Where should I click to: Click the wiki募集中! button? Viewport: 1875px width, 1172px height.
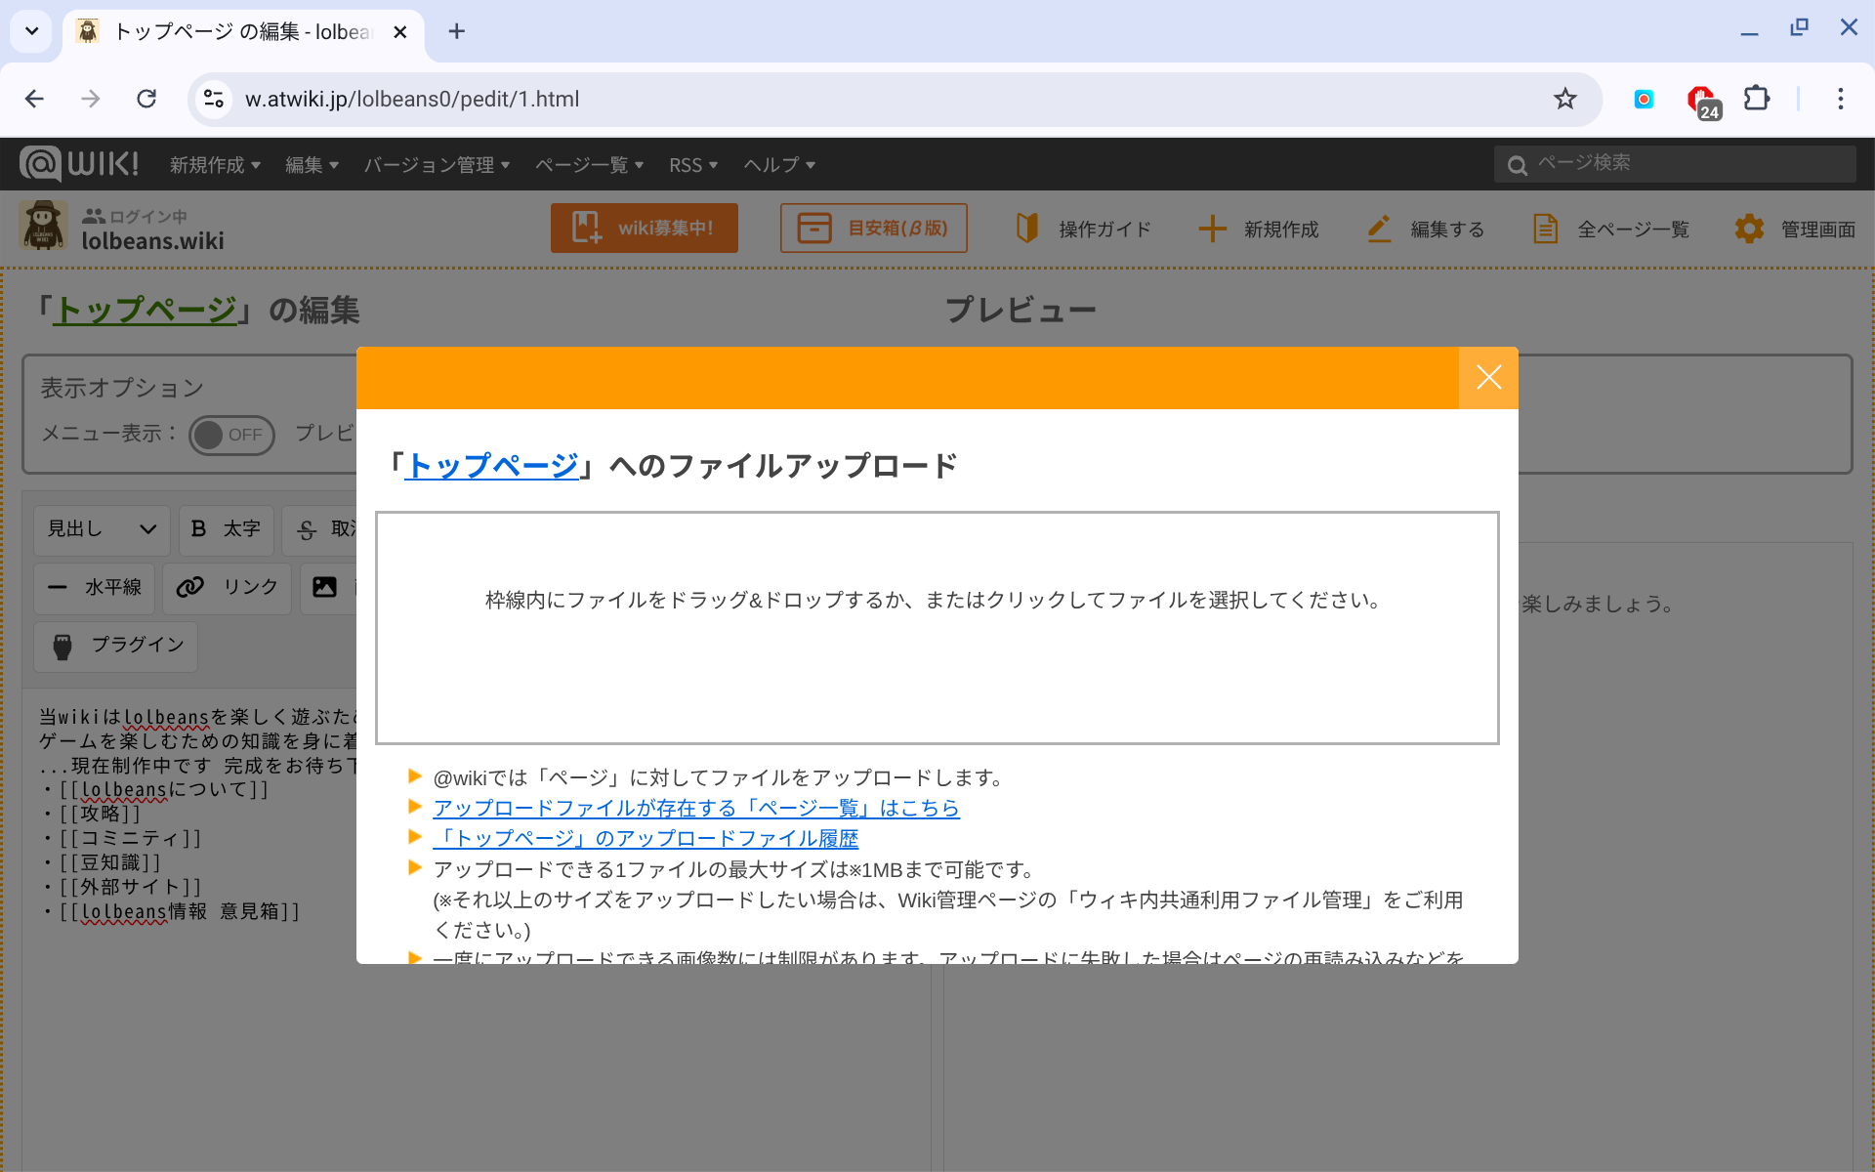[x=644, y=229]
